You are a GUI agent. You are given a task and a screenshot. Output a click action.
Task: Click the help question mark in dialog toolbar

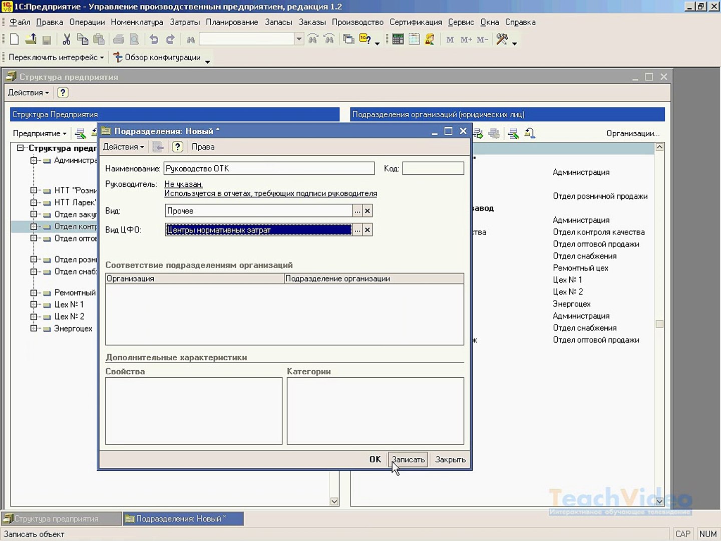coord(178,147)
